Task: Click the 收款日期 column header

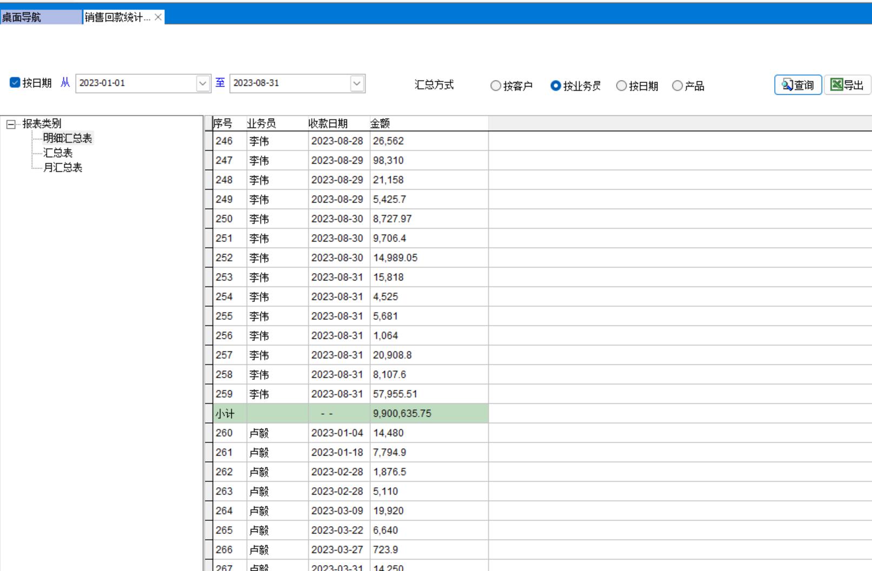Action: coord(328,123)
